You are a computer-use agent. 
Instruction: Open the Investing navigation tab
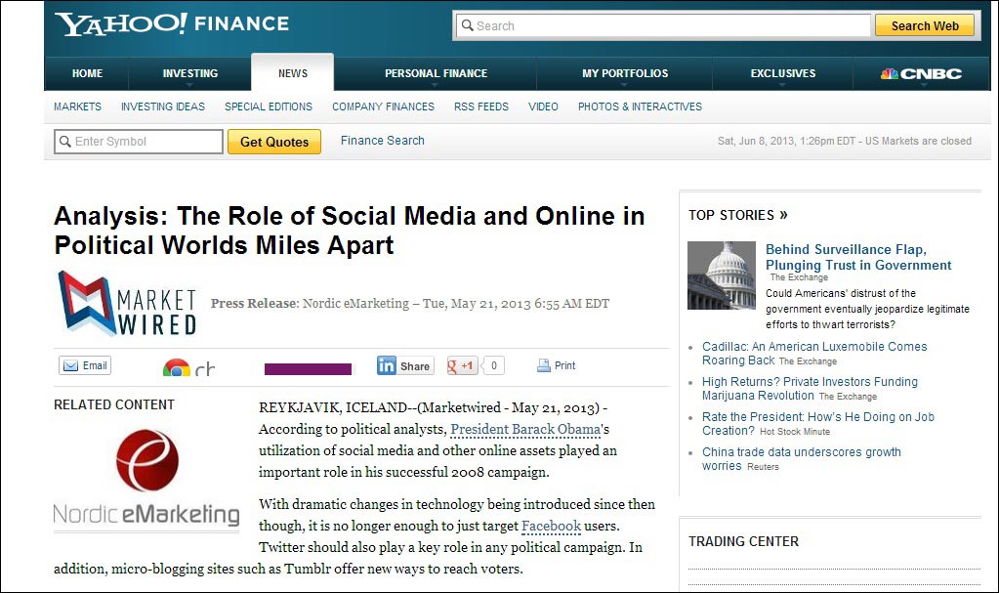tap(190, 73)
